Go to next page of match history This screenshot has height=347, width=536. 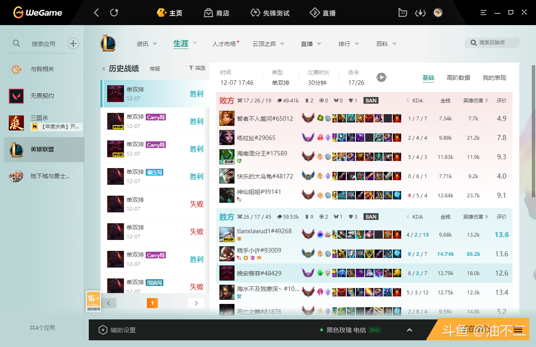[x=196, y=303]
